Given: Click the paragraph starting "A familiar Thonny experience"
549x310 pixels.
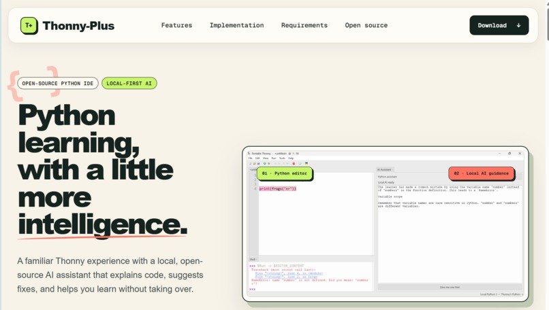Looking at the screenshot, I should point(110,275).
